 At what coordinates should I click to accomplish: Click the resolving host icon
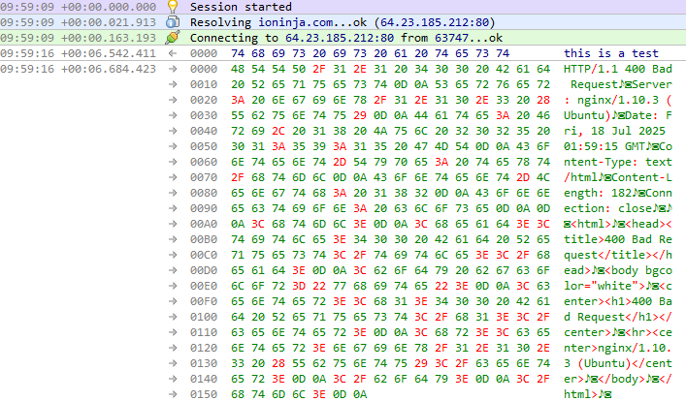(173, 22)
